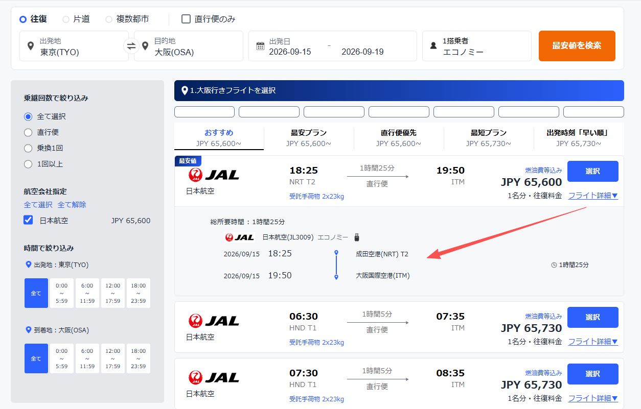Screen dimensions: 641x409
Task: Click 選択 for the 07:30 flight
Action: (x=593, y=374)
